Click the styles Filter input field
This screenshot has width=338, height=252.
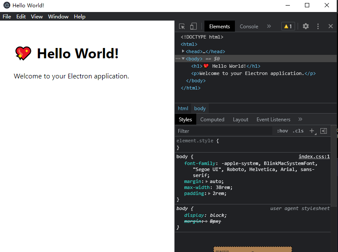(224, 131)
